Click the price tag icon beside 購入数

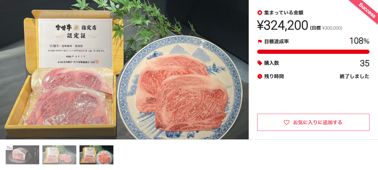tap(260, 63)
